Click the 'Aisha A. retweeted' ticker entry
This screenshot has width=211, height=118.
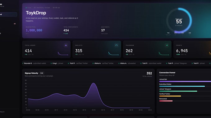(127, 63)
